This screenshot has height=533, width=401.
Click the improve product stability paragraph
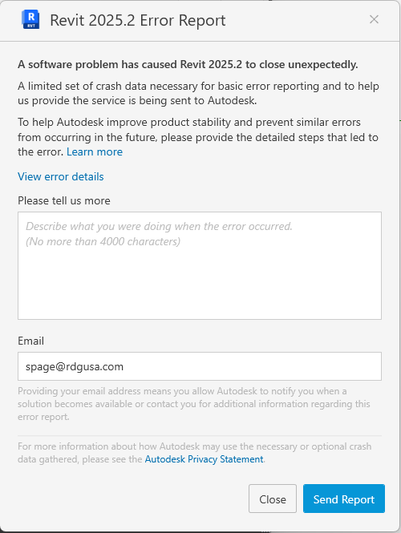tap(198, 137)
